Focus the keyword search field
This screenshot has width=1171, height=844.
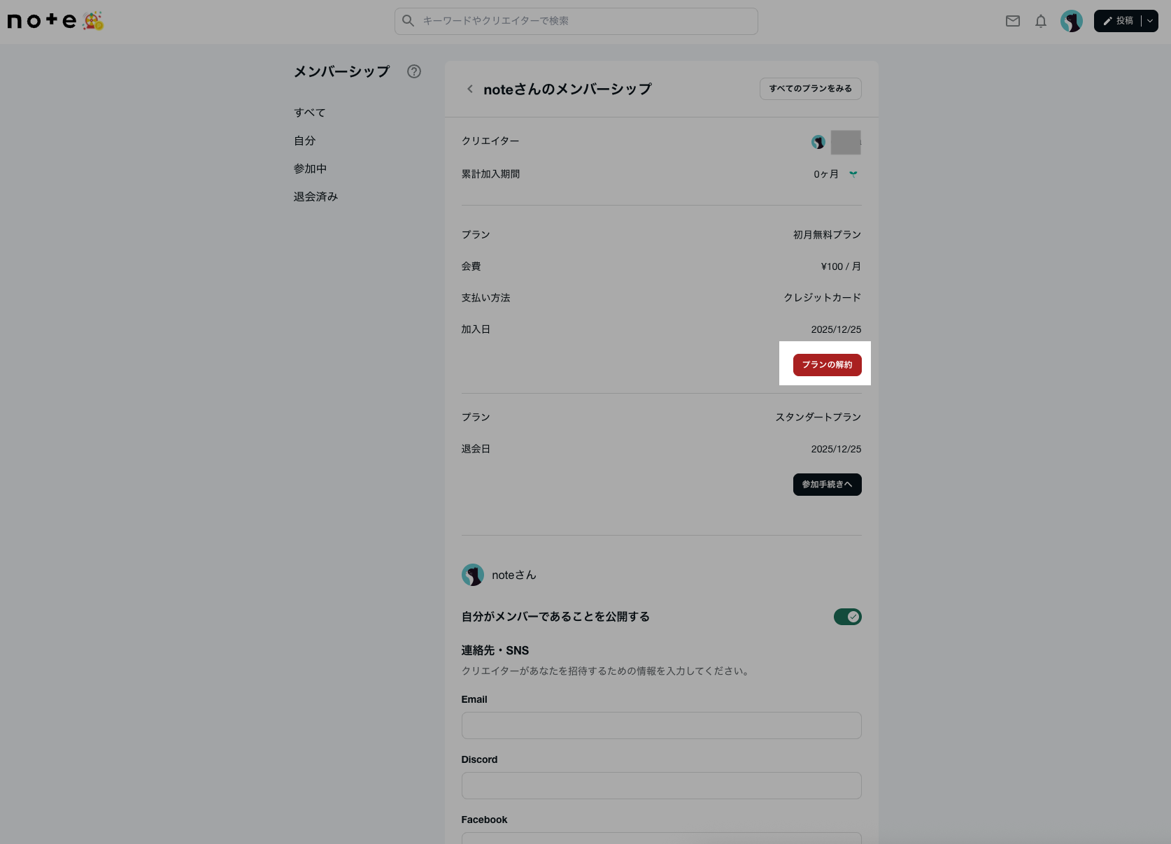(x=576, y=21)
